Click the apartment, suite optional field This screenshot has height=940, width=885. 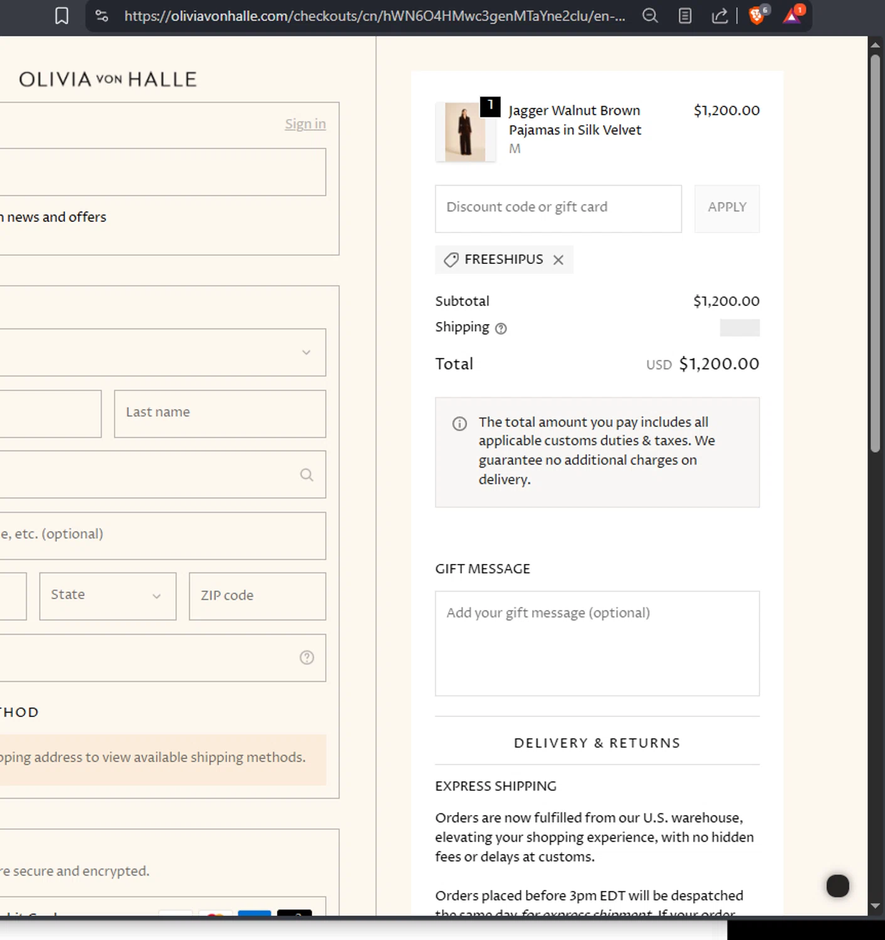(x=163, y=536)
